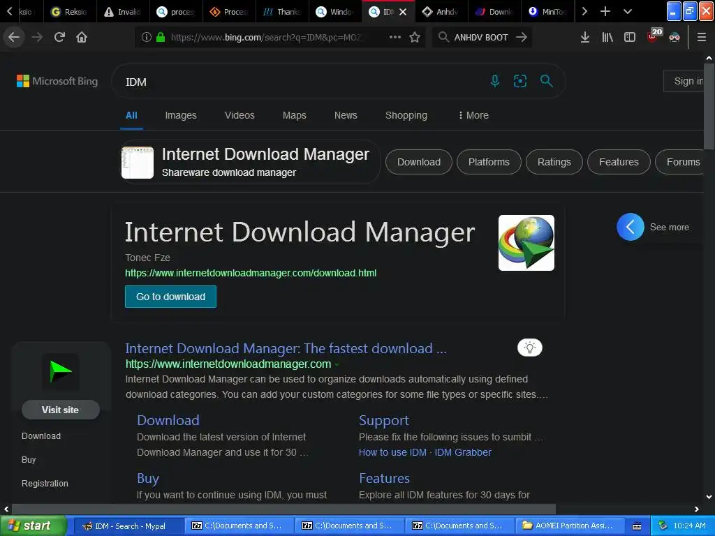This screenshot has width=715, height=536.
Task: Open the Downloads toolbar arrow
Action: coord(585,37)
